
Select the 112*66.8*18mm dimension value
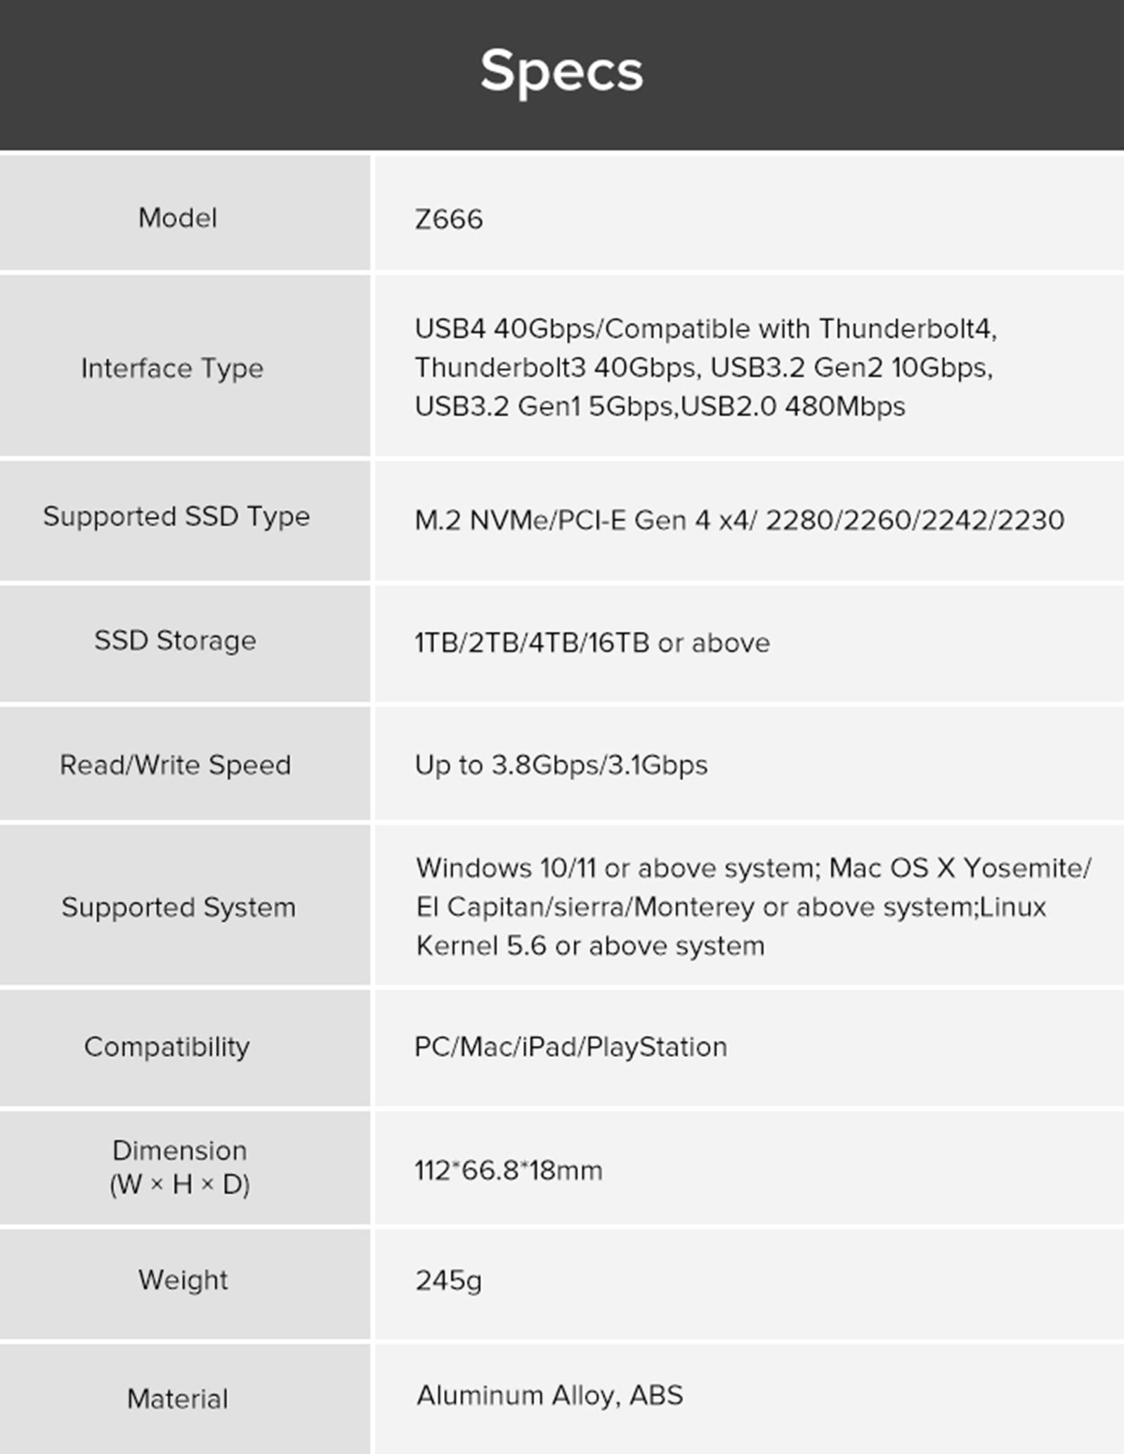click(508, 1170)
